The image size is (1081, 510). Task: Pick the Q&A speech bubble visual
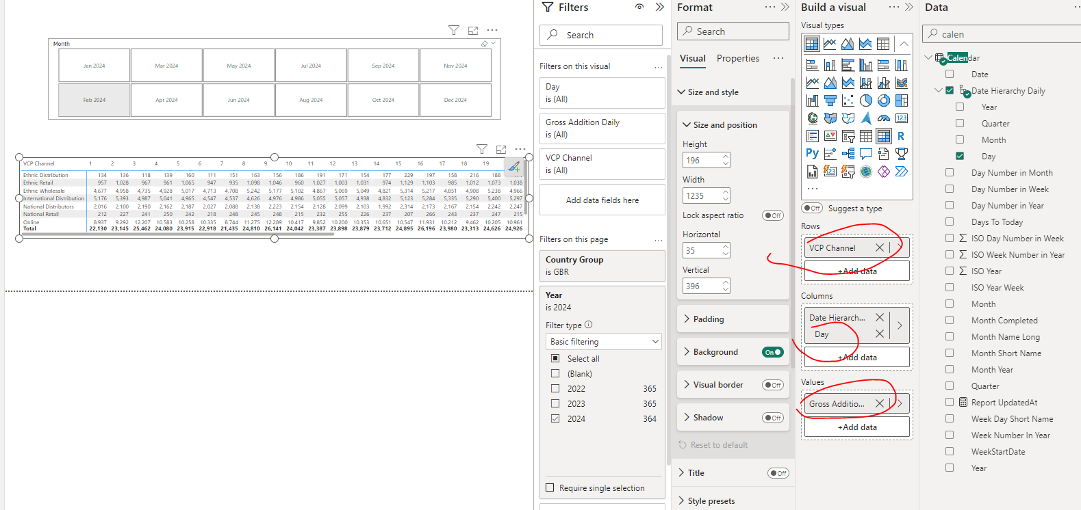pyautogui.click(x=866, y=154)
